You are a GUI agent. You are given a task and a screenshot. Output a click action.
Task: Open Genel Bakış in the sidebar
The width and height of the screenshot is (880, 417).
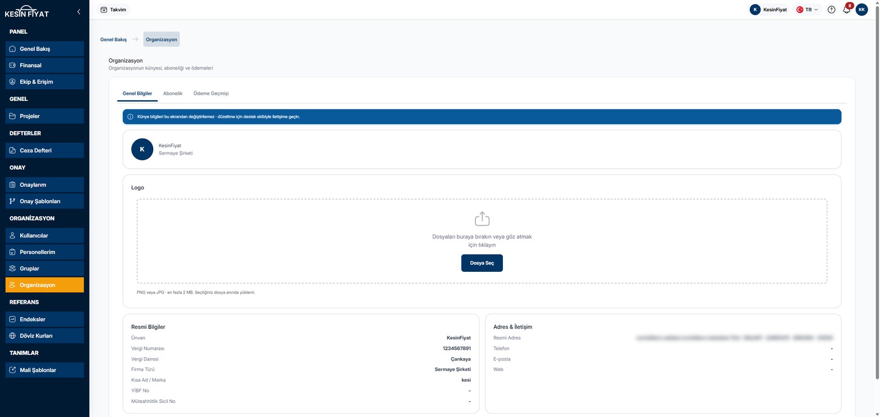point(44,49)
